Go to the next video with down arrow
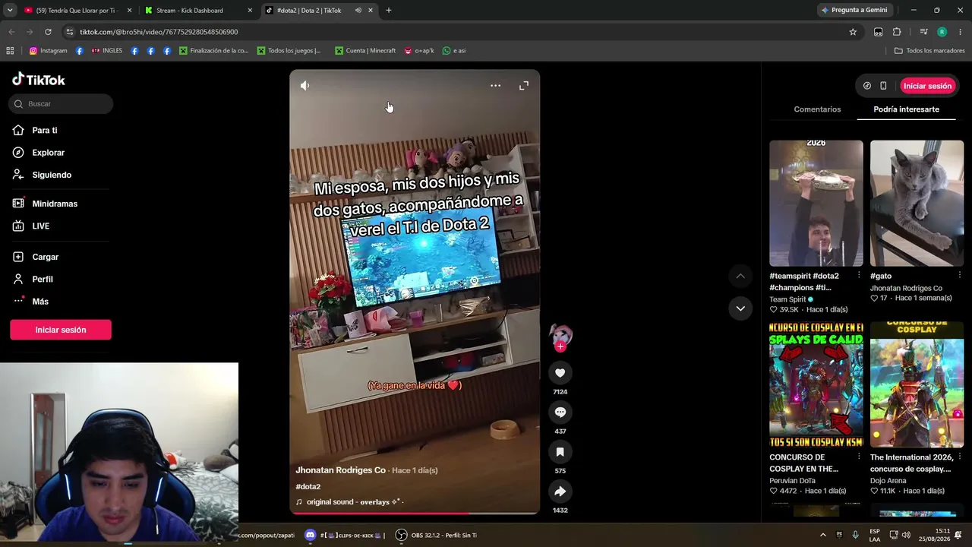The width and height of the screenshot is (972, 547). coord(740,308)
